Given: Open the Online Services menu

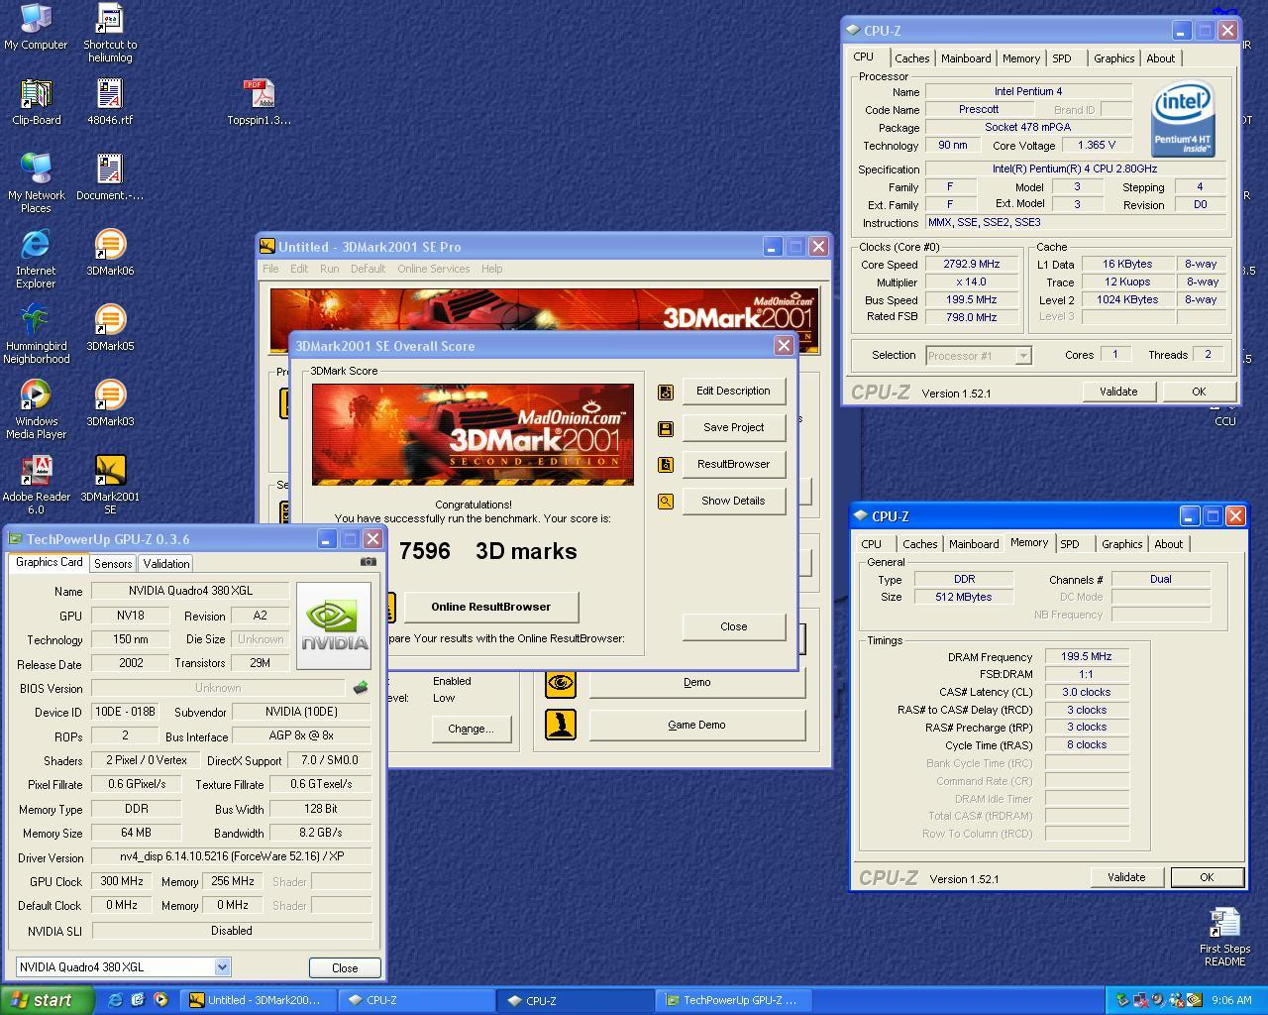Looking at the screenshot, I should click(434, 269).
